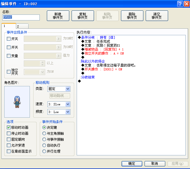The height and width of the screenshot is (169, 190).
Task: Check the 允许穿透 option
Action: [x=9, y=145]
